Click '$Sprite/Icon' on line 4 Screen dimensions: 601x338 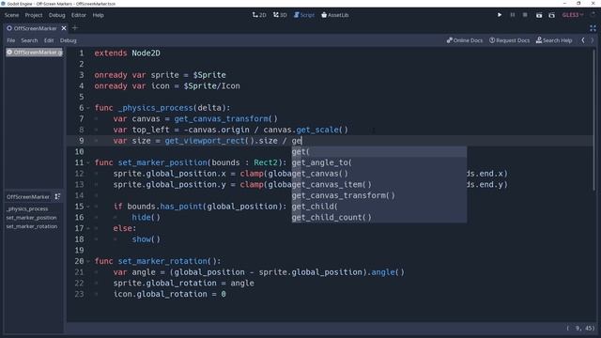click(x=211, y=85)
